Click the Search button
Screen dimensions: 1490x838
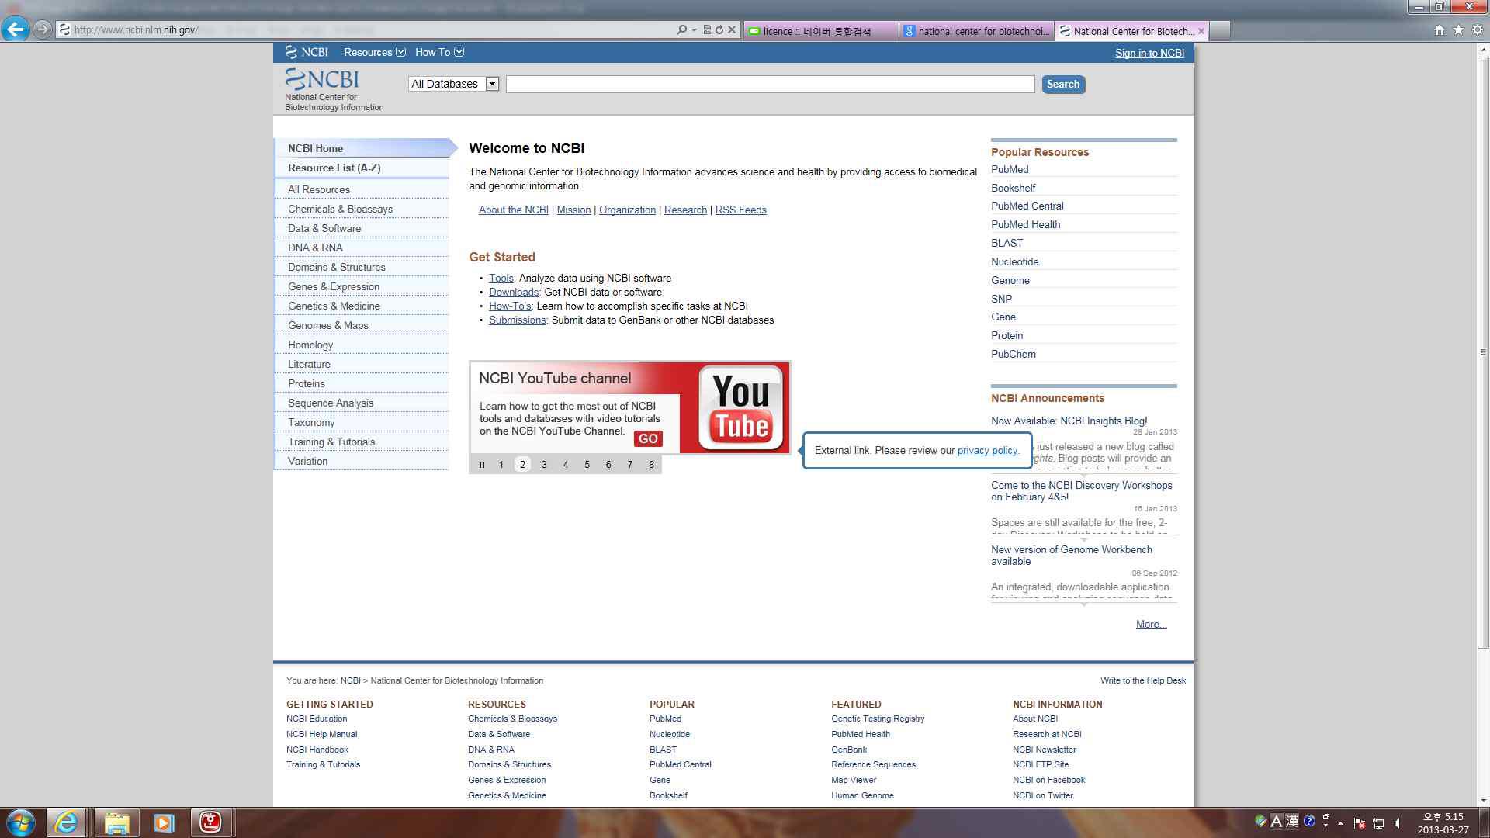point(1063,84)
